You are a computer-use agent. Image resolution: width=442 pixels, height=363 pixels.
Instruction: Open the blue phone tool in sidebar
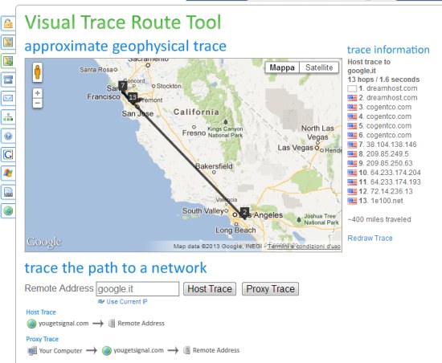(8, 80)
